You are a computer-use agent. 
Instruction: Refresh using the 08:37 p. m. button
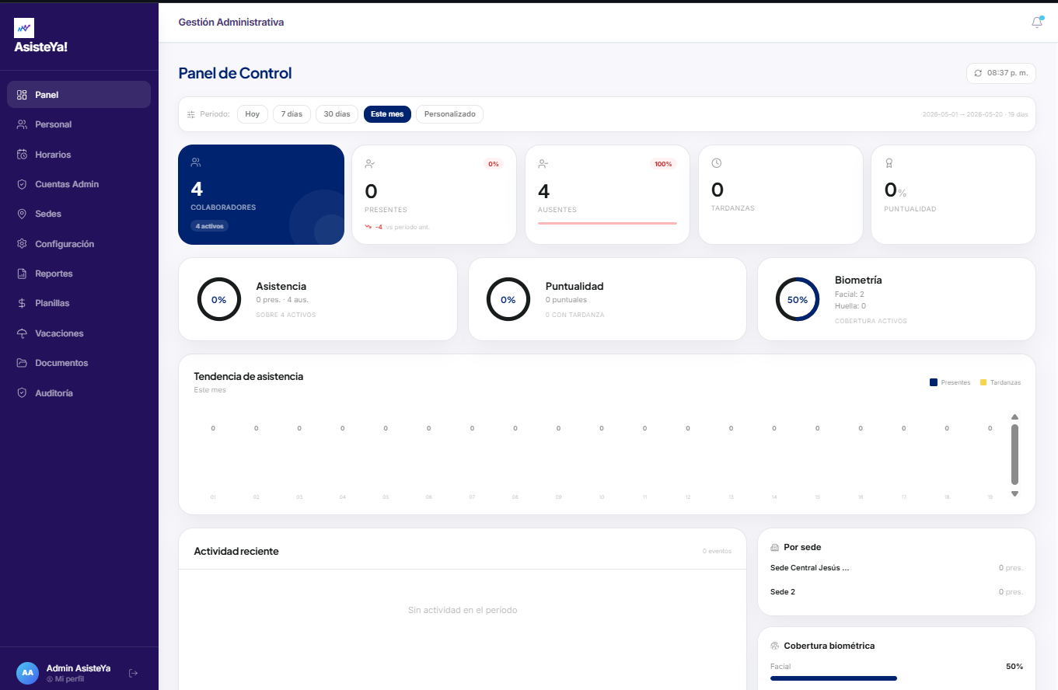point(1001,73)
